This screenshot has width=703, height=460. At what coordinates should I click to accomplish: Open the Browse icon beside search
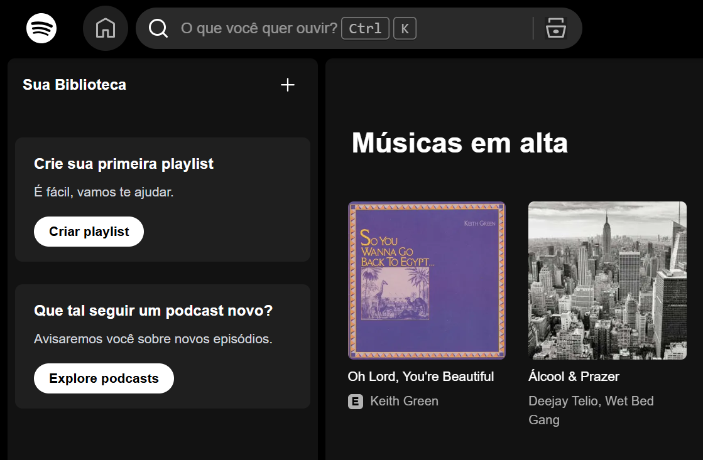click(x=556, y=28)
